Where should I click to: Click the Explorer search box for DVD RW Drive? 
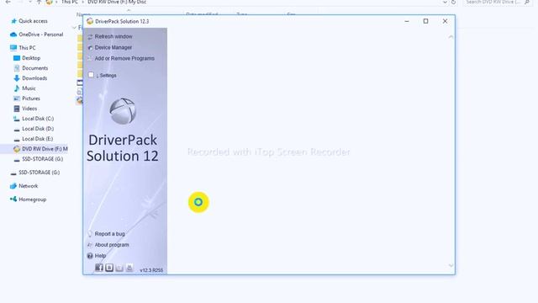498,3
